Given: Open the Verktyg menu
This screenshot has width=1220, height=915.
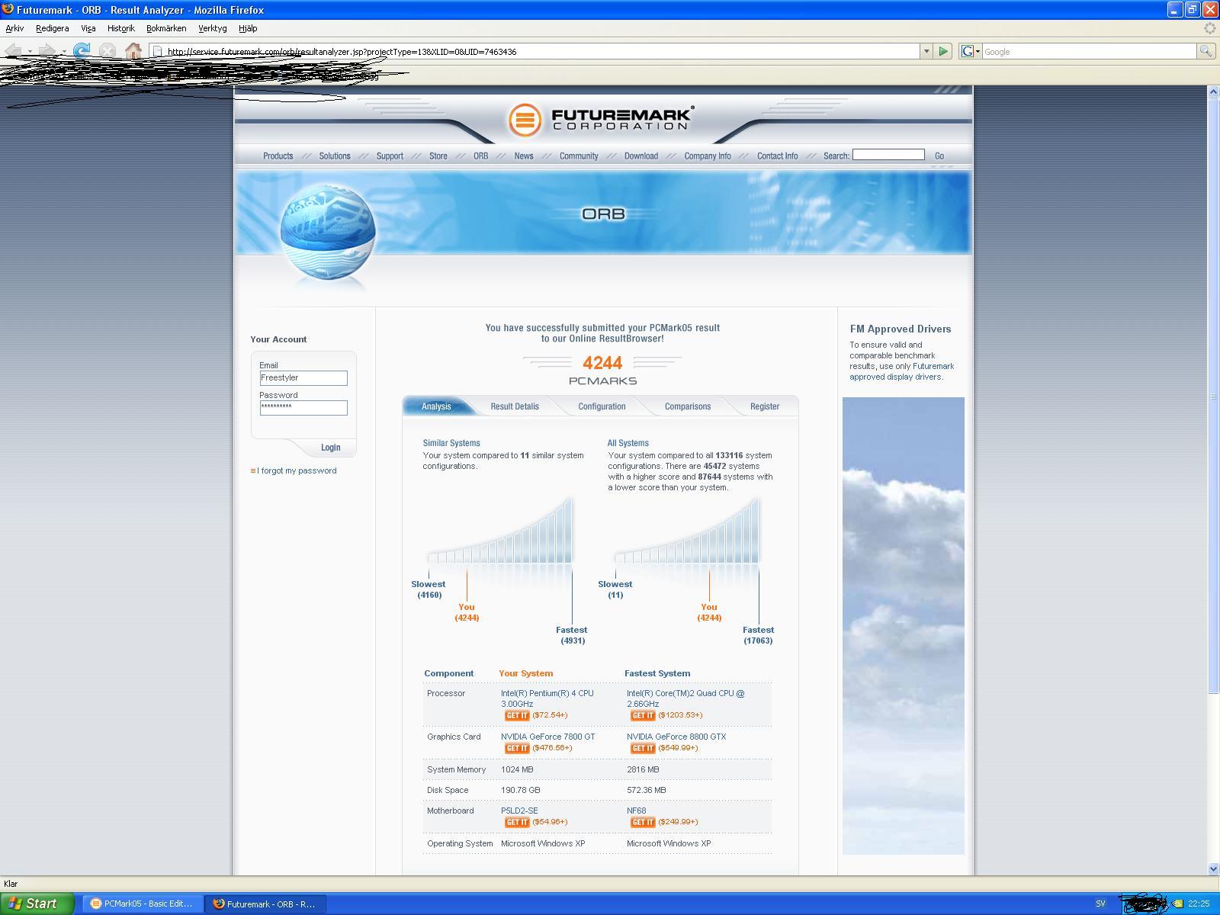Looking at the screenshot, I should [x=212, y=28].
